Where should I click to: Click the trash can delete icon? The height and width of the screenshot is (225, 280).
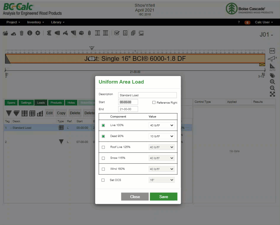22,33
